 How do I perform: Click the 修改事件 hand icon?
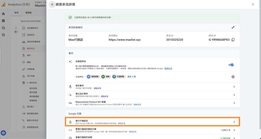70,87
